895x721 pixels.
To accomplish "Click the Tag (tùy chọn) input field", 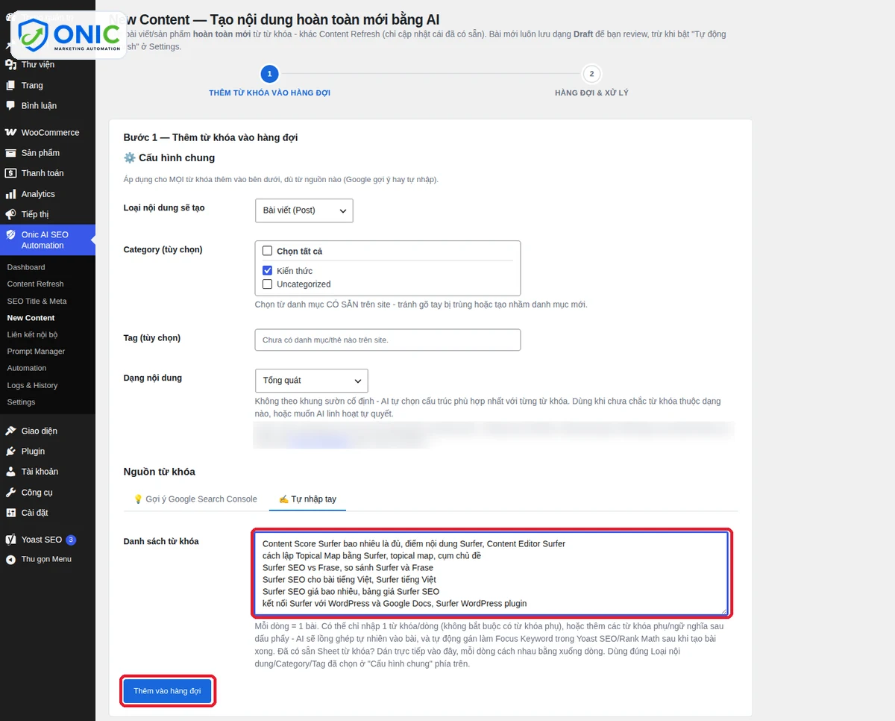I will coord(387,340).
